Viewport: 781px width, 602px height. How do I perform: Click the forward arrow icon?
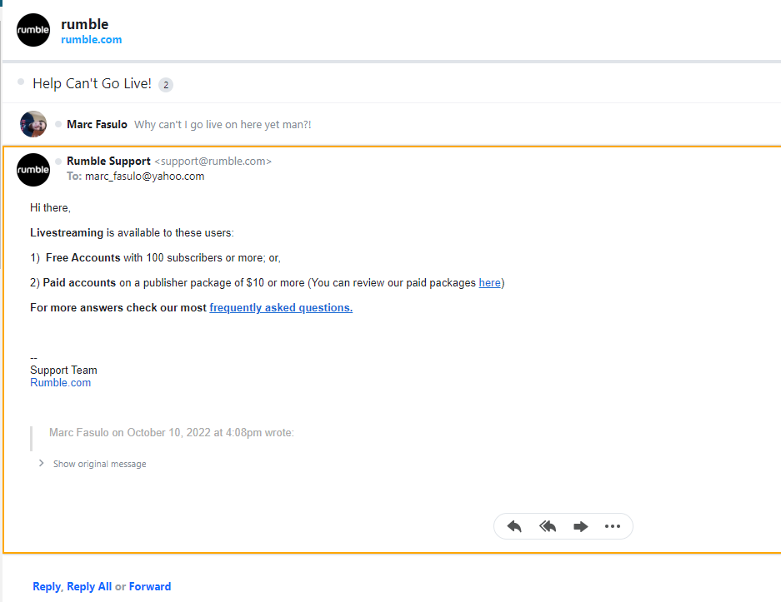tap(580, 526)
